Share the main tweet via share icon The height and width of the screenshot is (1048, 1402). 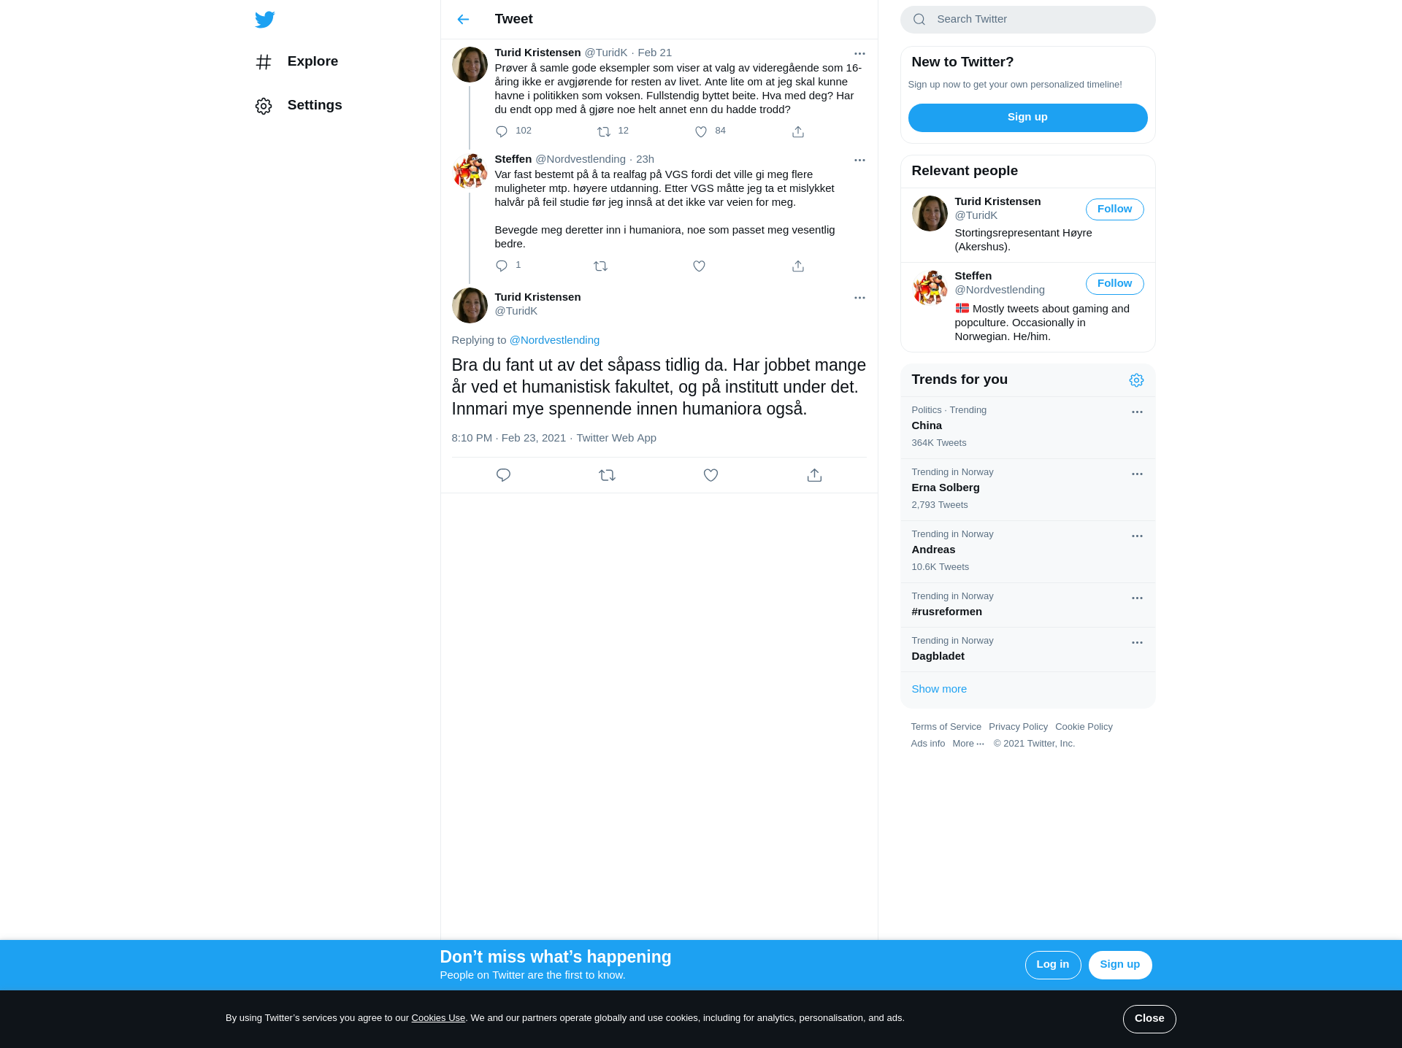814,475
